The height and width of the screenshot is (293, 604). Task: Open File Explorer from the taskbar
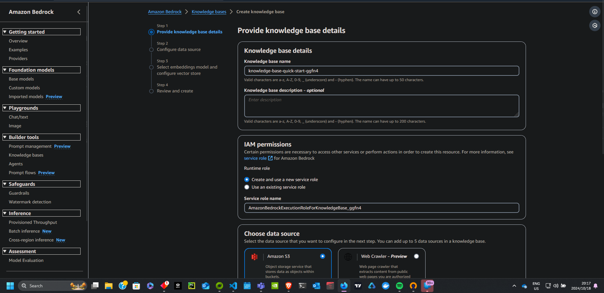coord(109,286)
